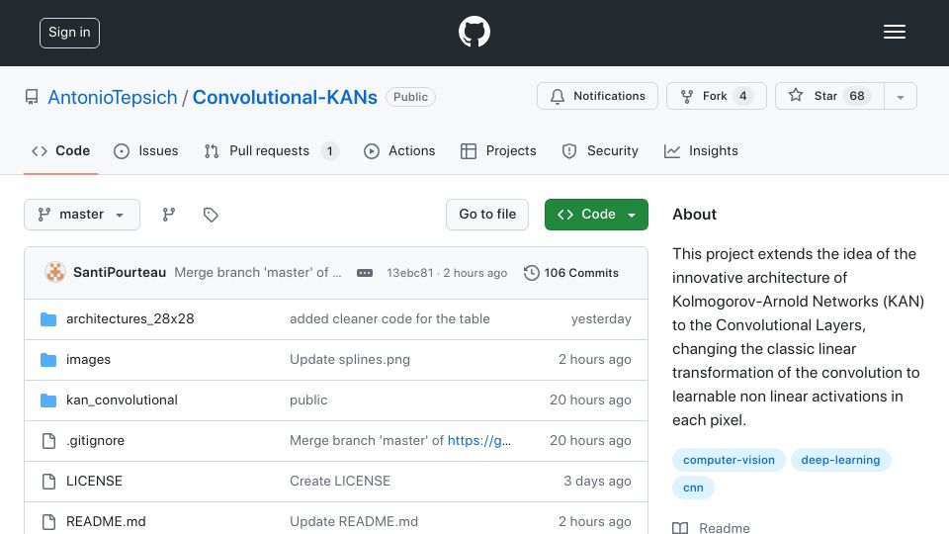Star this repository
This screenshot has width=949, height=534.
click(829, 96)
